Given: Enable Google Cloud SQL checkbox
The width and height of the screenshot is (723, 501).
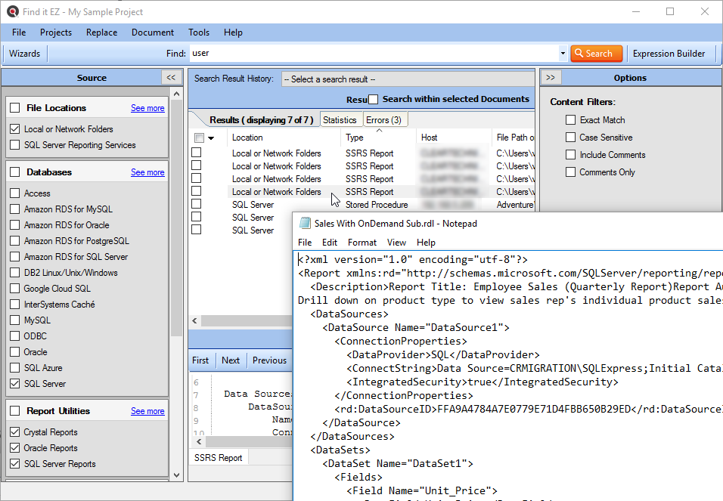Looking at the screenshot, I should [x=15, y=289].
